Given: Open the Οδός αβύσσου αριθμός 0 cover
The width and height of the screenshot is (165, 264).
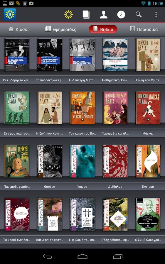Looking at the screenshot, I should click(115, 214).
